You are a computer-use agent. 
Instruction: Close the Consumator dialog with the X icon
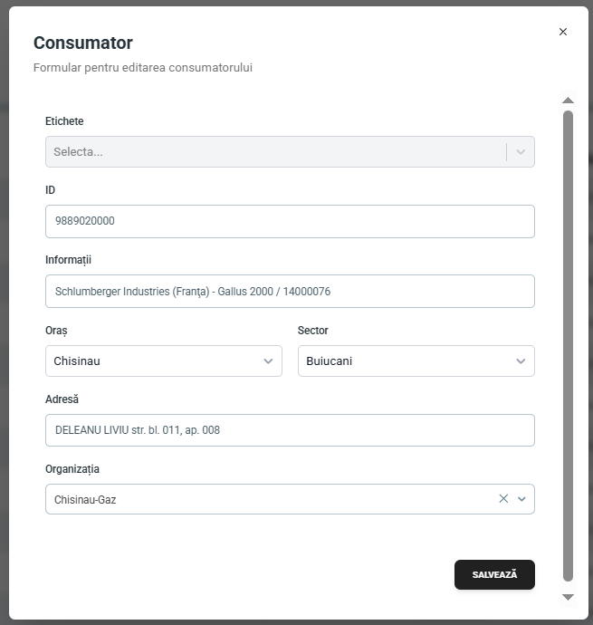click(563, 32)
